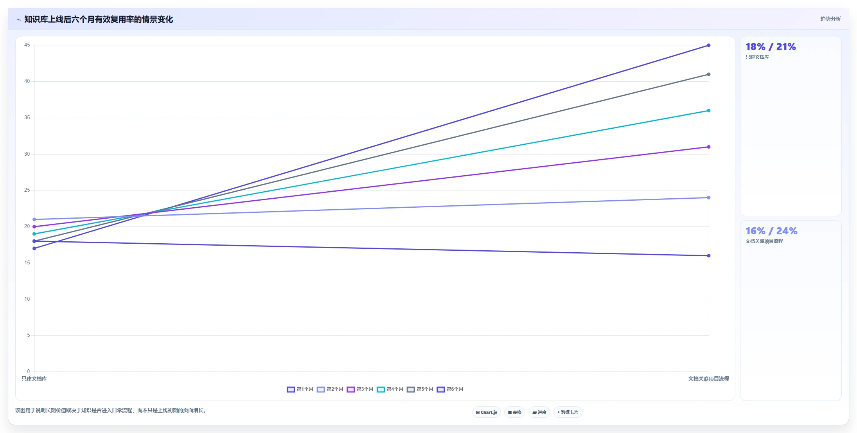Click the 表格 chip
The width and height of the screenshot is (857, 433).
[x=514, y=412]
